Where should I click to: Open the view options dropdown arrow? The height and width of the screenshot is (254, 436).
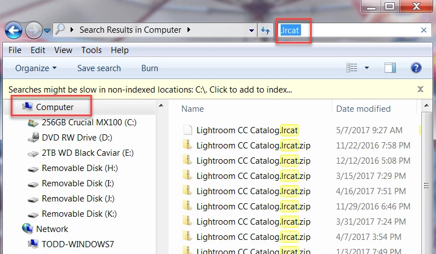367,68
